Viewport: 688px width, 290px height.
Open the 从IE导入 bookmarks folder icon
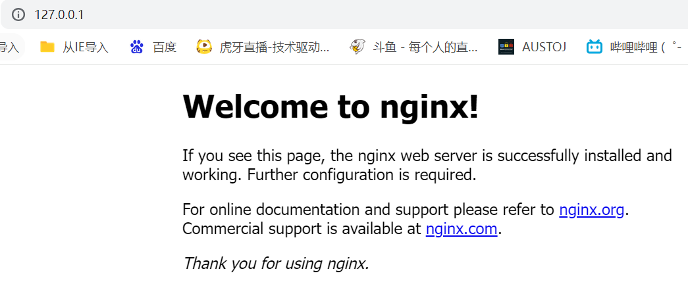[47, 47]
